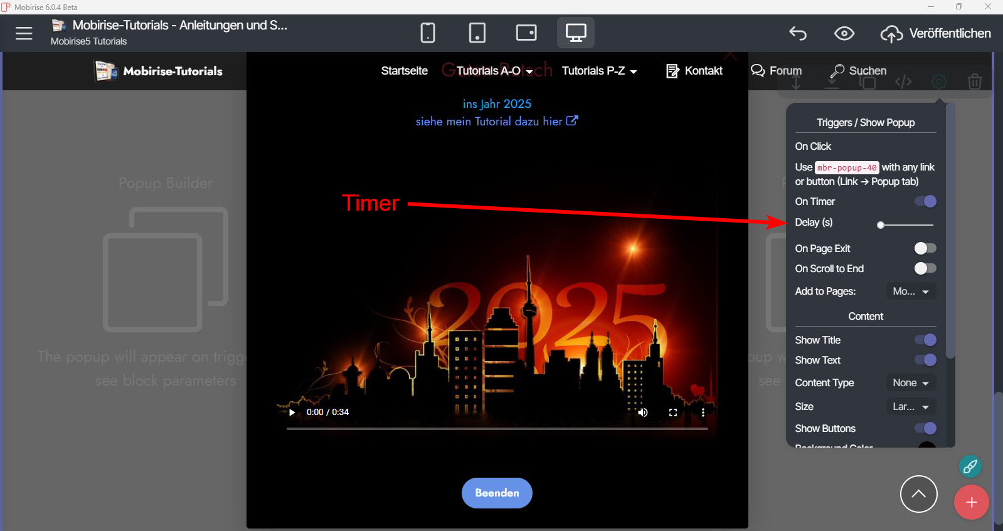Image resolution: width=1003 pixels, height=531 pixels.
Task: Click the duplicate block icon
Action: (868, 81)
